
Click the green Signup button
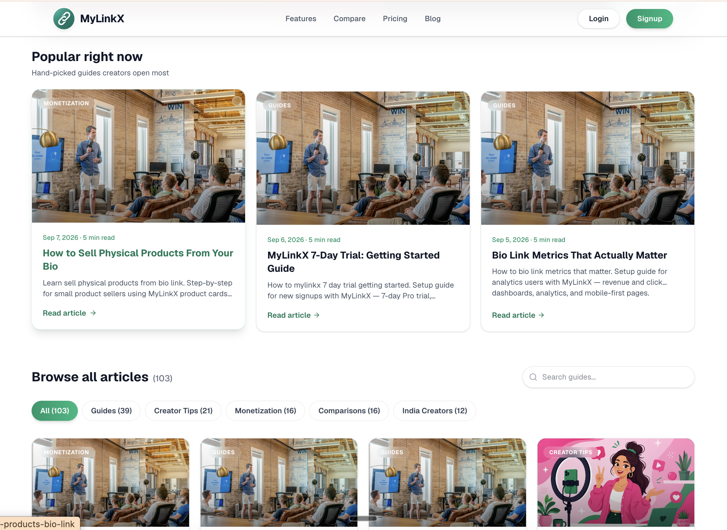(x=649, y=19)
